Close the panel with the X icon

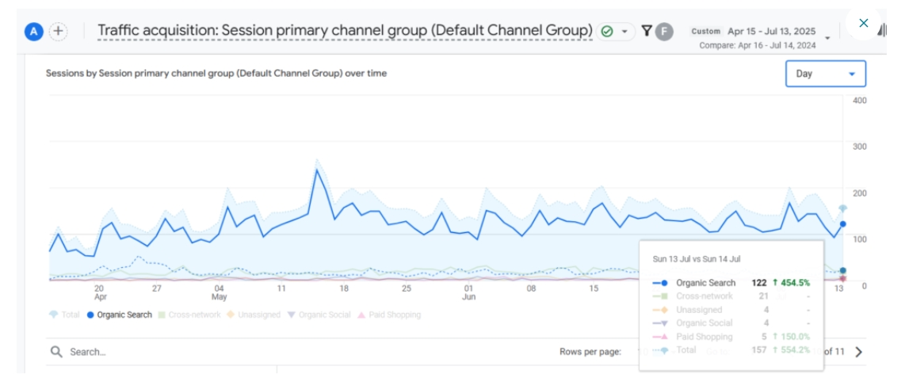tap(863, 23)
